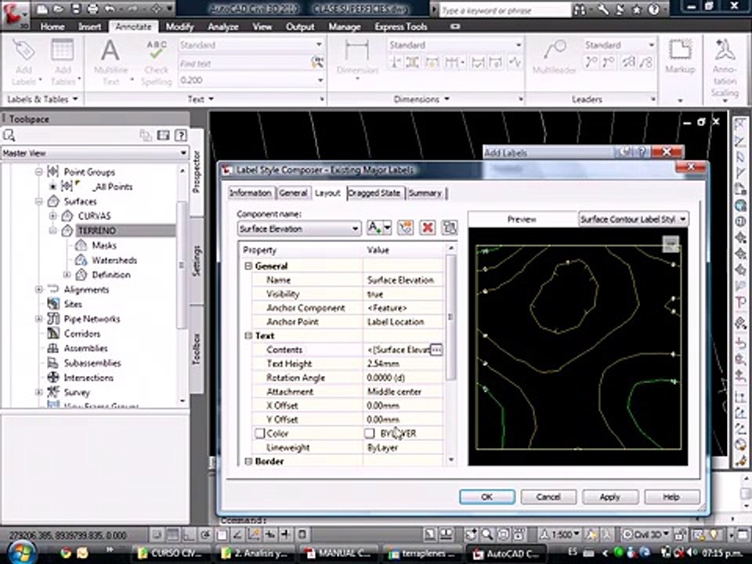Click the component draw order icon
This screenshot has width=752, height=564.
[450, 228]
